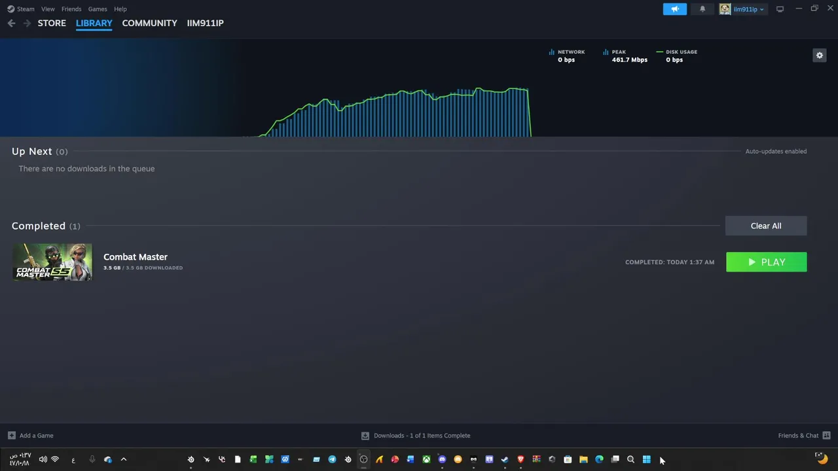This screenshot has height=471, width=838.
Task: Open the Wi-Fi tray icon
Action: 55,459
